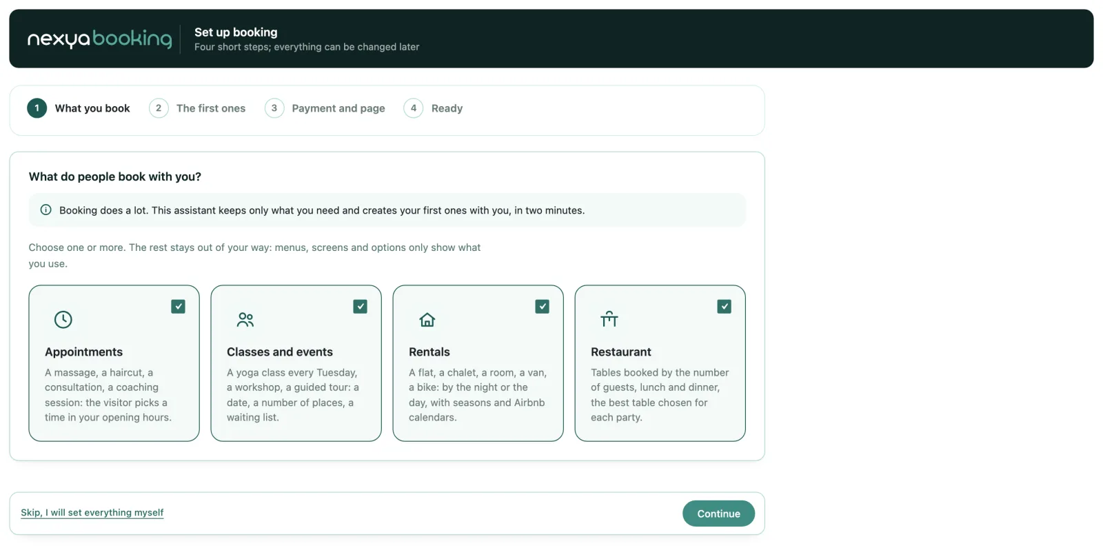The height and width of the screenshot is (559, 1103).
Task: Click the 'What do people book with you?' heading
Action: tap(115, 176)
